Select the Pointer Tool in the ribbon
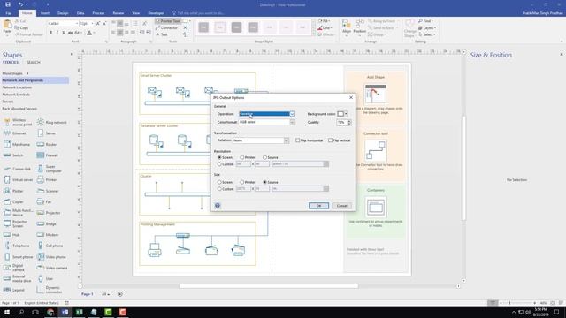This screenshot has width=566, height=318. (x=168, y=21)
